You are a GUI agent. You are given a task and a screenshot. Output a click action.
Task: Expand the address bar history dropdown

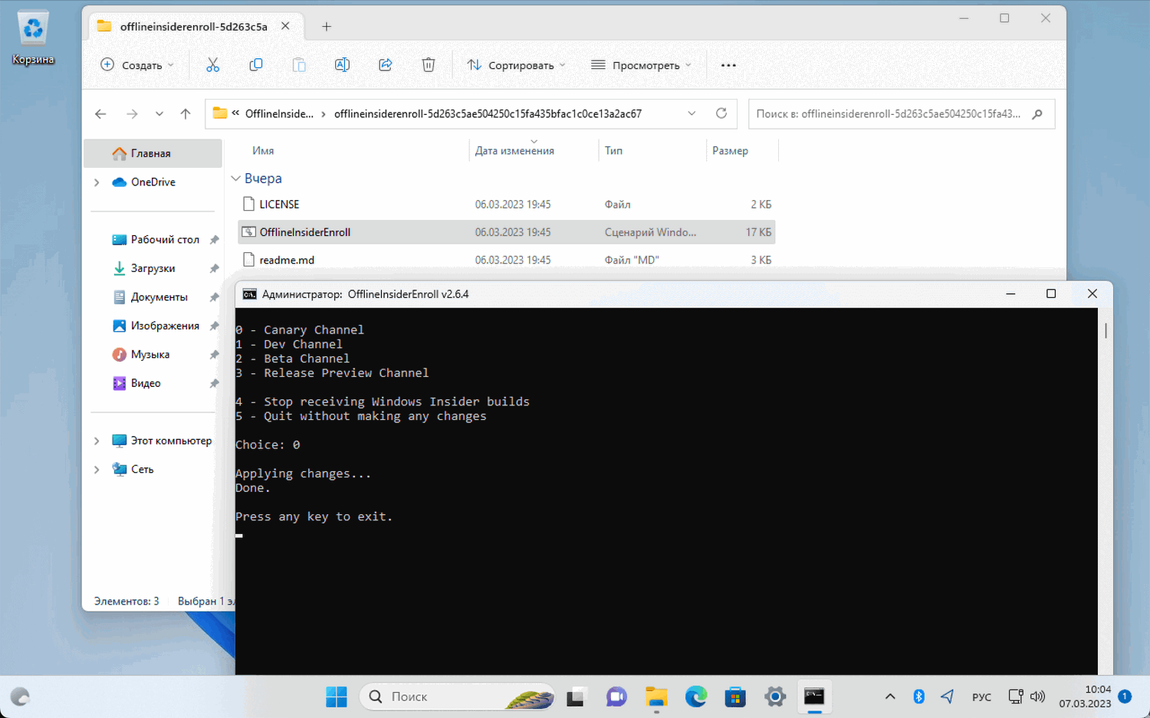(692, 113)
